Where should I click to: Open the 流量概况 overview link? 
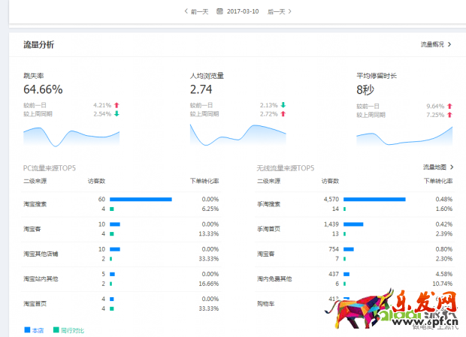(435, 44)
